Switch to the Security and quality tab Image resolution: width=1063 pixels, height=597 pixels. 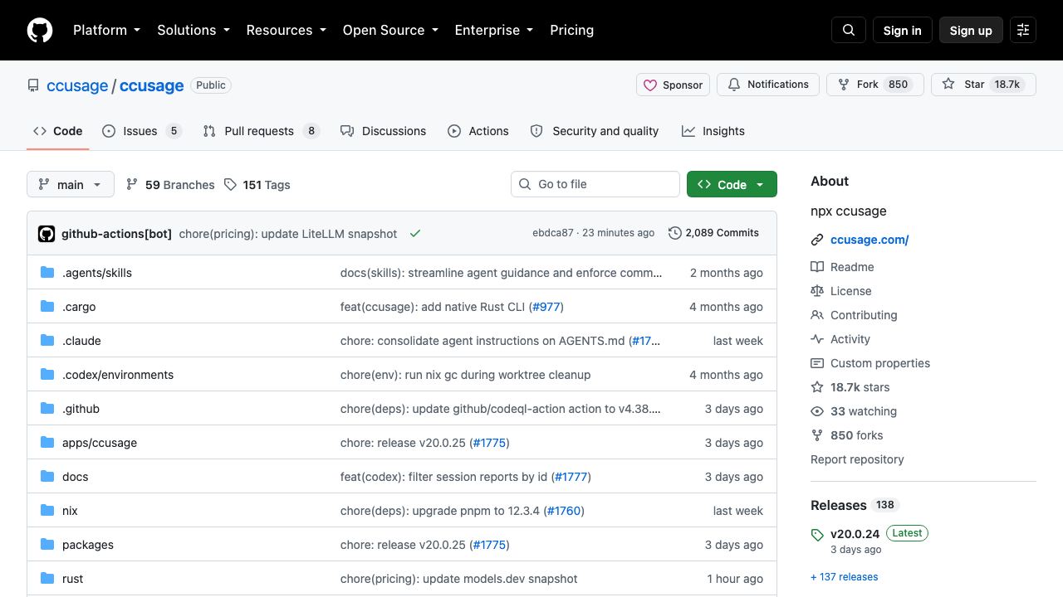(x=594, y=131)
